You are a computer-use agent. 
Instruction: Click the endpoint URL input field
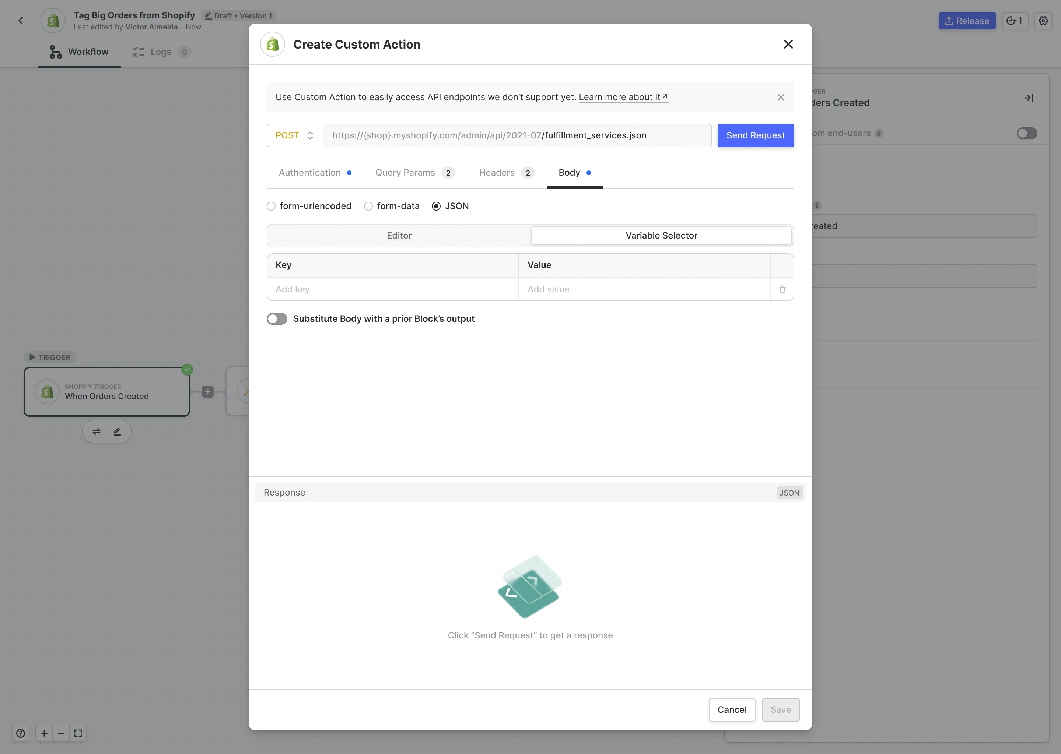point(517,135)
